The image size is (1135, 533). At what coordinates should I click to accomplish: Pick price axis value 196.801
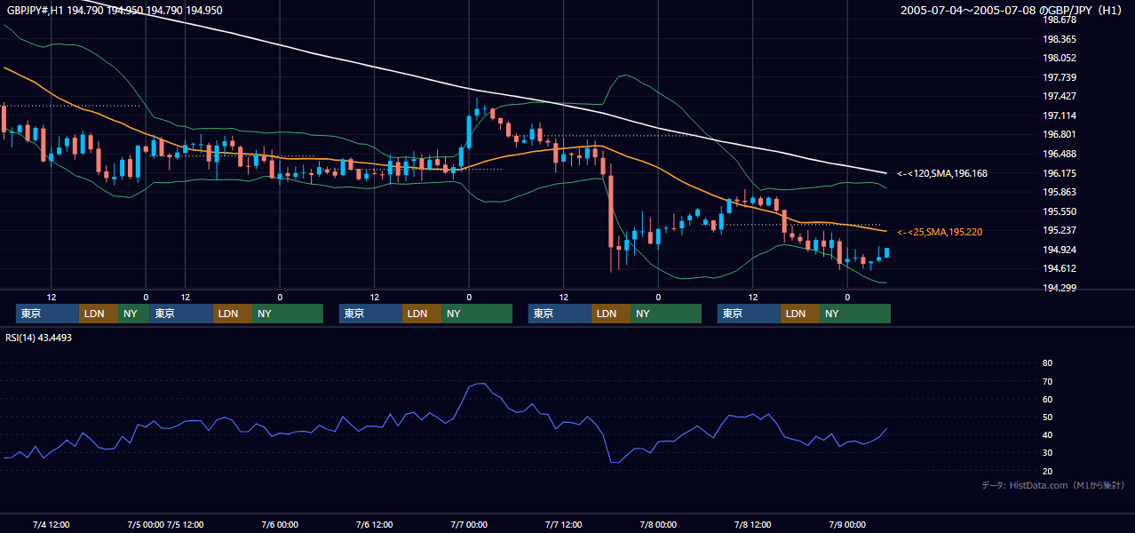point(1059,134)
